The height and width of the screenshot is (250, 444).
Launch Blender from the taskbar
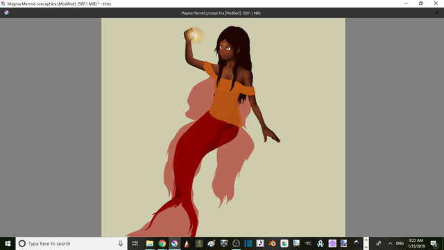click(272, 244)
